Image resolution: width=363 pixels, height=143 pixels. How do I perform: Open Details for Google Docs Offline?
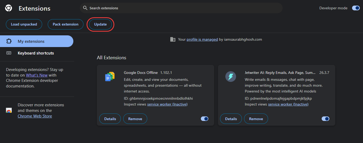110,119
